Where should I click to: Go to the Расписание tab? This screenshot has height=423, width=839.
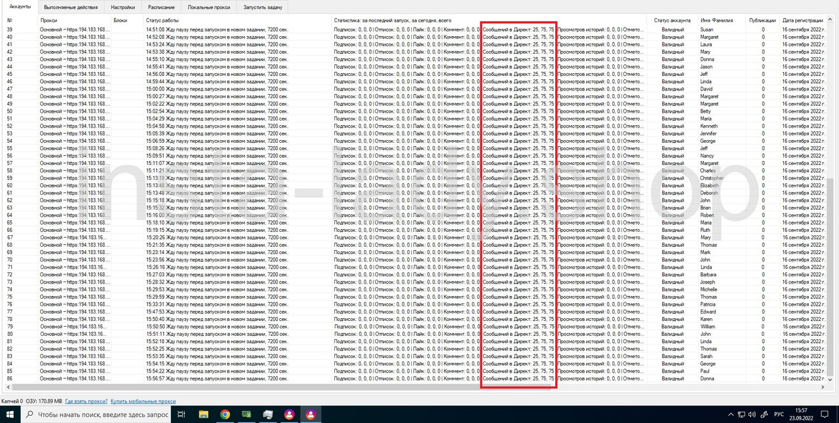tap(161, 7)
